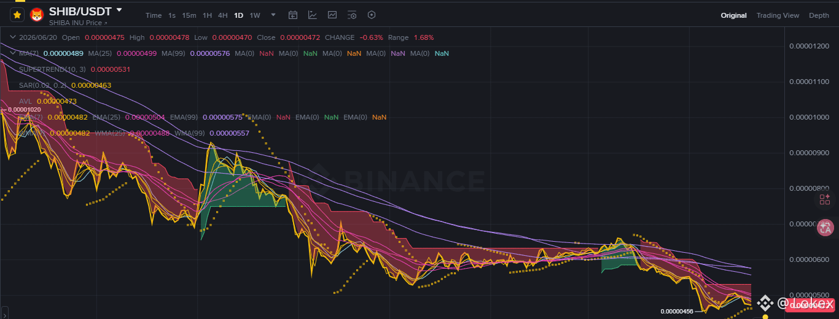Click the 0.00001100 price axis label
This screenshot has width=839, height=319.
[809, 82]
